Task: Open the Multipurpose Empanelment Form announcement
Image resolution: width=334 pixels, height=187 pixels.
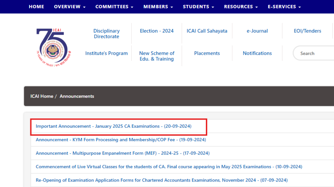Action: [123, 153]
